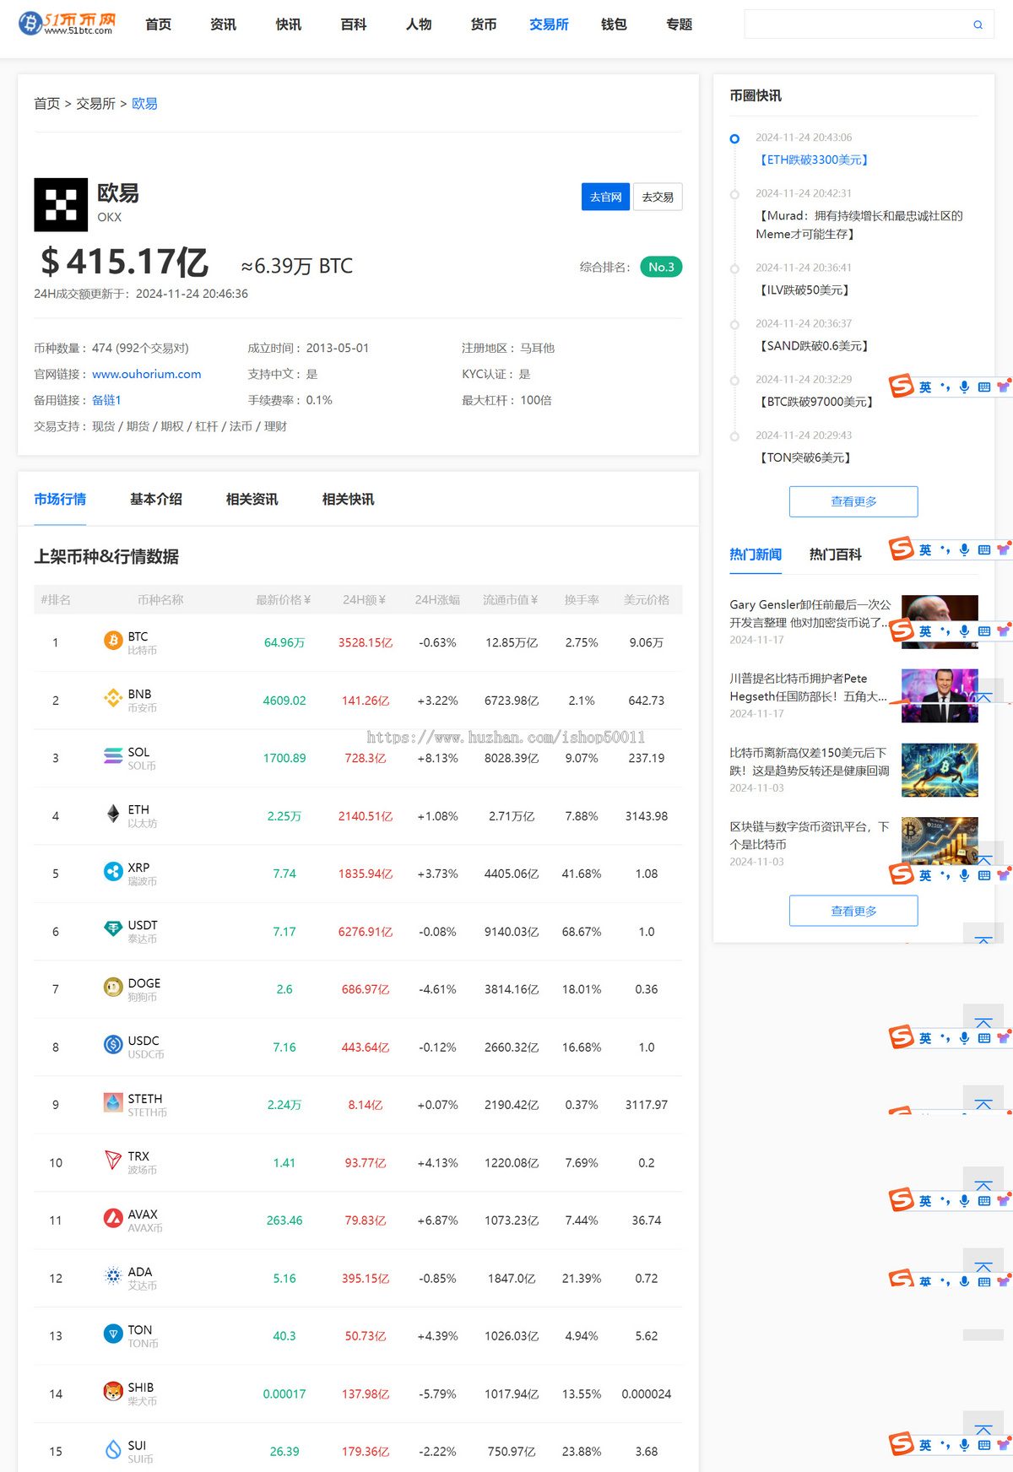Open TON突破6美元 flash news

805,457
